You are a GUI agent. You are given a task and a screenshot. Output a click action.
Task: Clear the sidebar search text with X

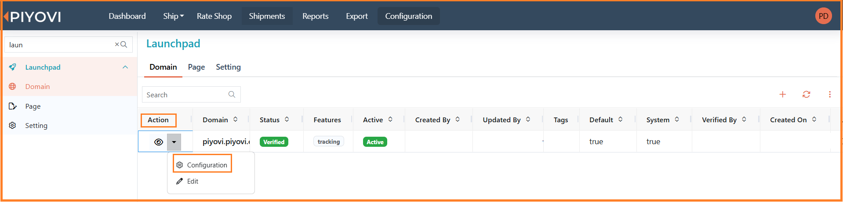[x=117, y=44]
